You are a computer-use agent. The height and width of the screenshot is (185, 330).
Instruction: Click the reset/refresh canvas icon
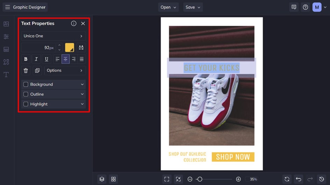287,179
